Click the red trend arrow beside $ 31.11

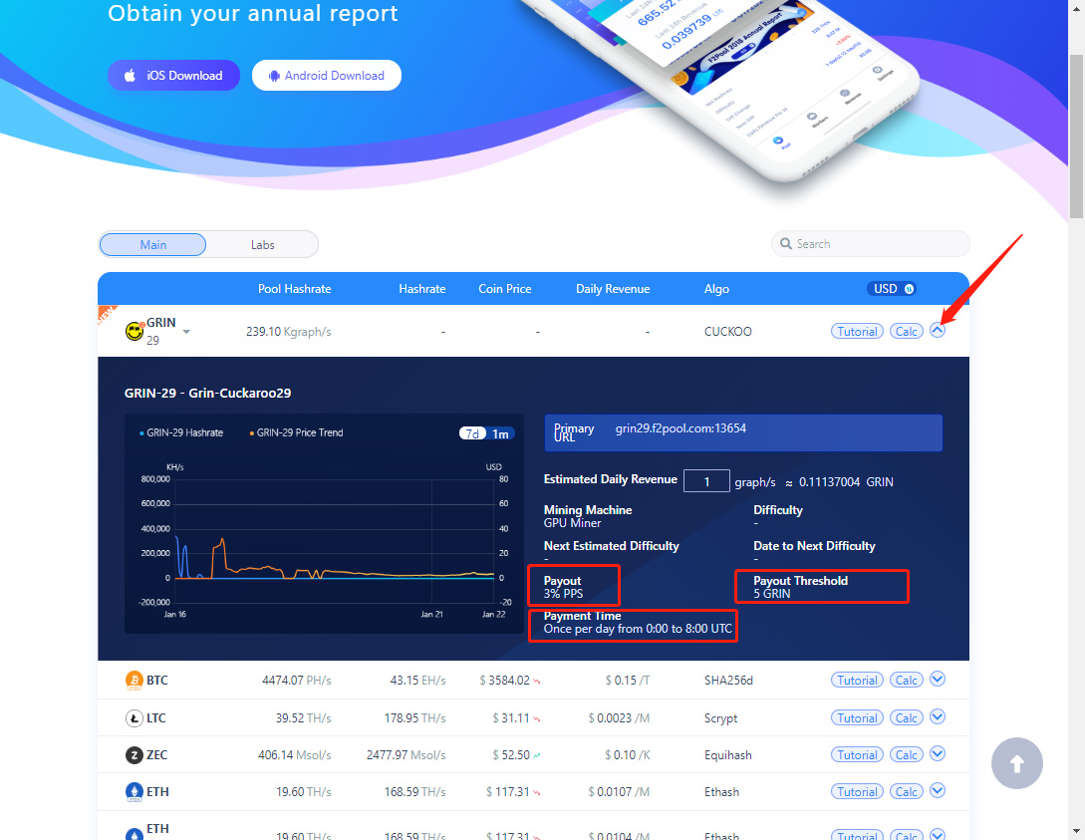(537, 718)
